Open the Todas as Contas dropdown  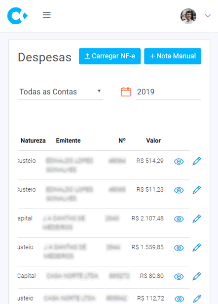point(60,92)
